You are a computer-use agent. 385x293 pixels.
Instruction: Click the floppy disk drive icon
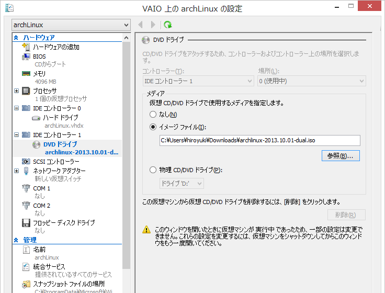point(26,223)
